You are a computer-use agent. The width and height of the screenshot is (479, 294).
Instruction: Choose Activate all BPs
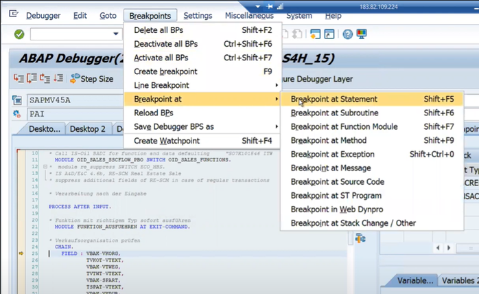[x=202, y=58]
